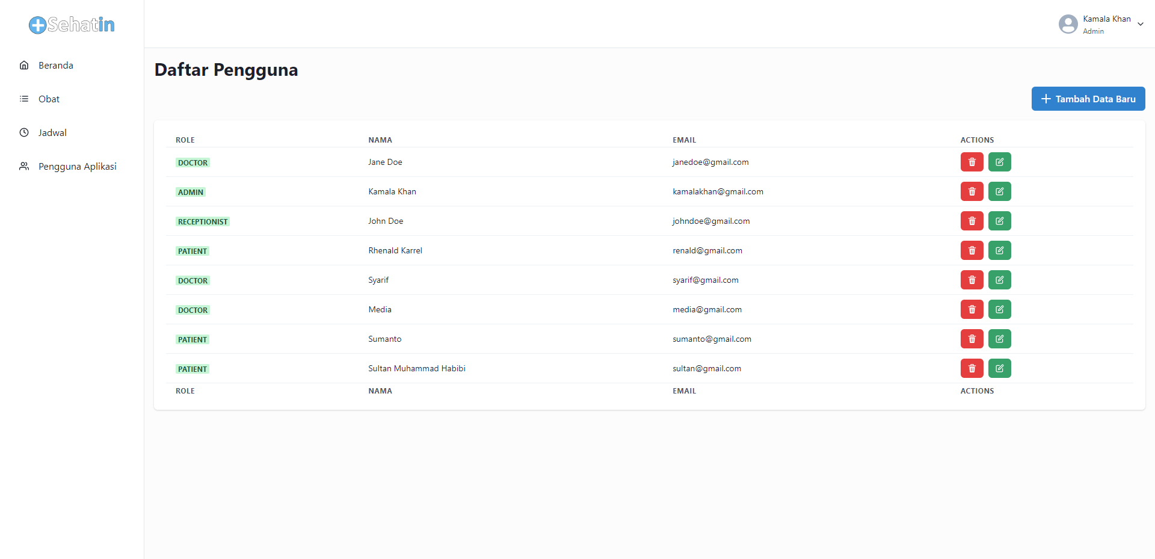Delete Media user row
The width and height of the screenshot is (1155, 559).
tap(972, 309)
